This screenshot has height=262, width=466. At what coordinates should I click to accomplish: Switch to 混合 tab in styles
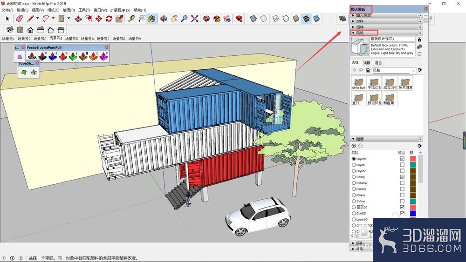(x=378, y=63)
